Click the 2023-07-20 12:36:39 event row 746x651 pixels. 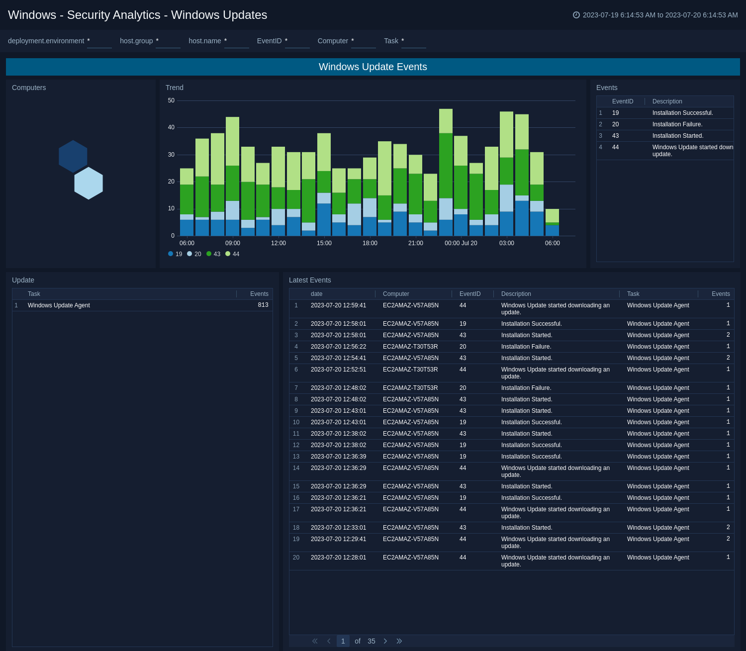click(x=511, y=457)
